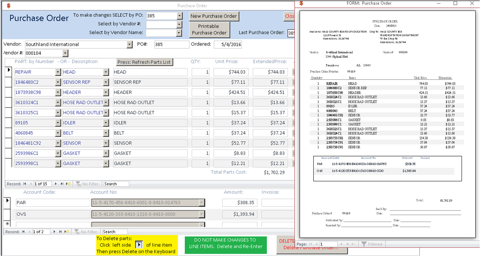Go to first record in the 1 of 2 navigator
This screenshot has height=256, width=480.
23,232
